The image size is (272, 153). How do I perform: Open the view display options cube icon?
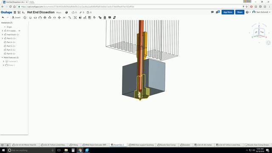[268, 43]
